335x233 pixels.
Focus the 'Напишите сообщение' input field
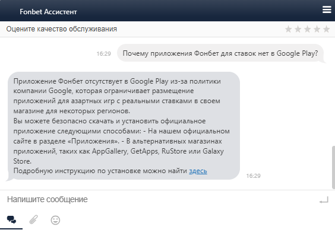[x=158, y=200]
